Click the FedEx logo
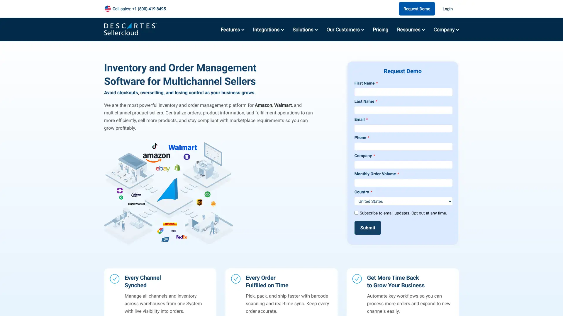563x316 pixels. [x=182, y=237]
